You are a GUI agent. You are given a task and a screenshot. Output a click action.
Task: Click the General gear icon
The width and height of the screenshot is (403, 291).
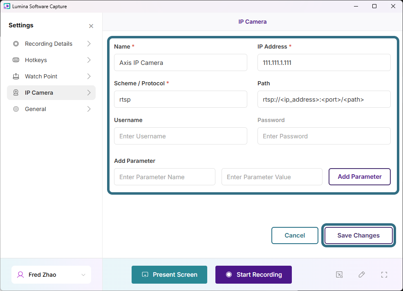click(16, 109)
